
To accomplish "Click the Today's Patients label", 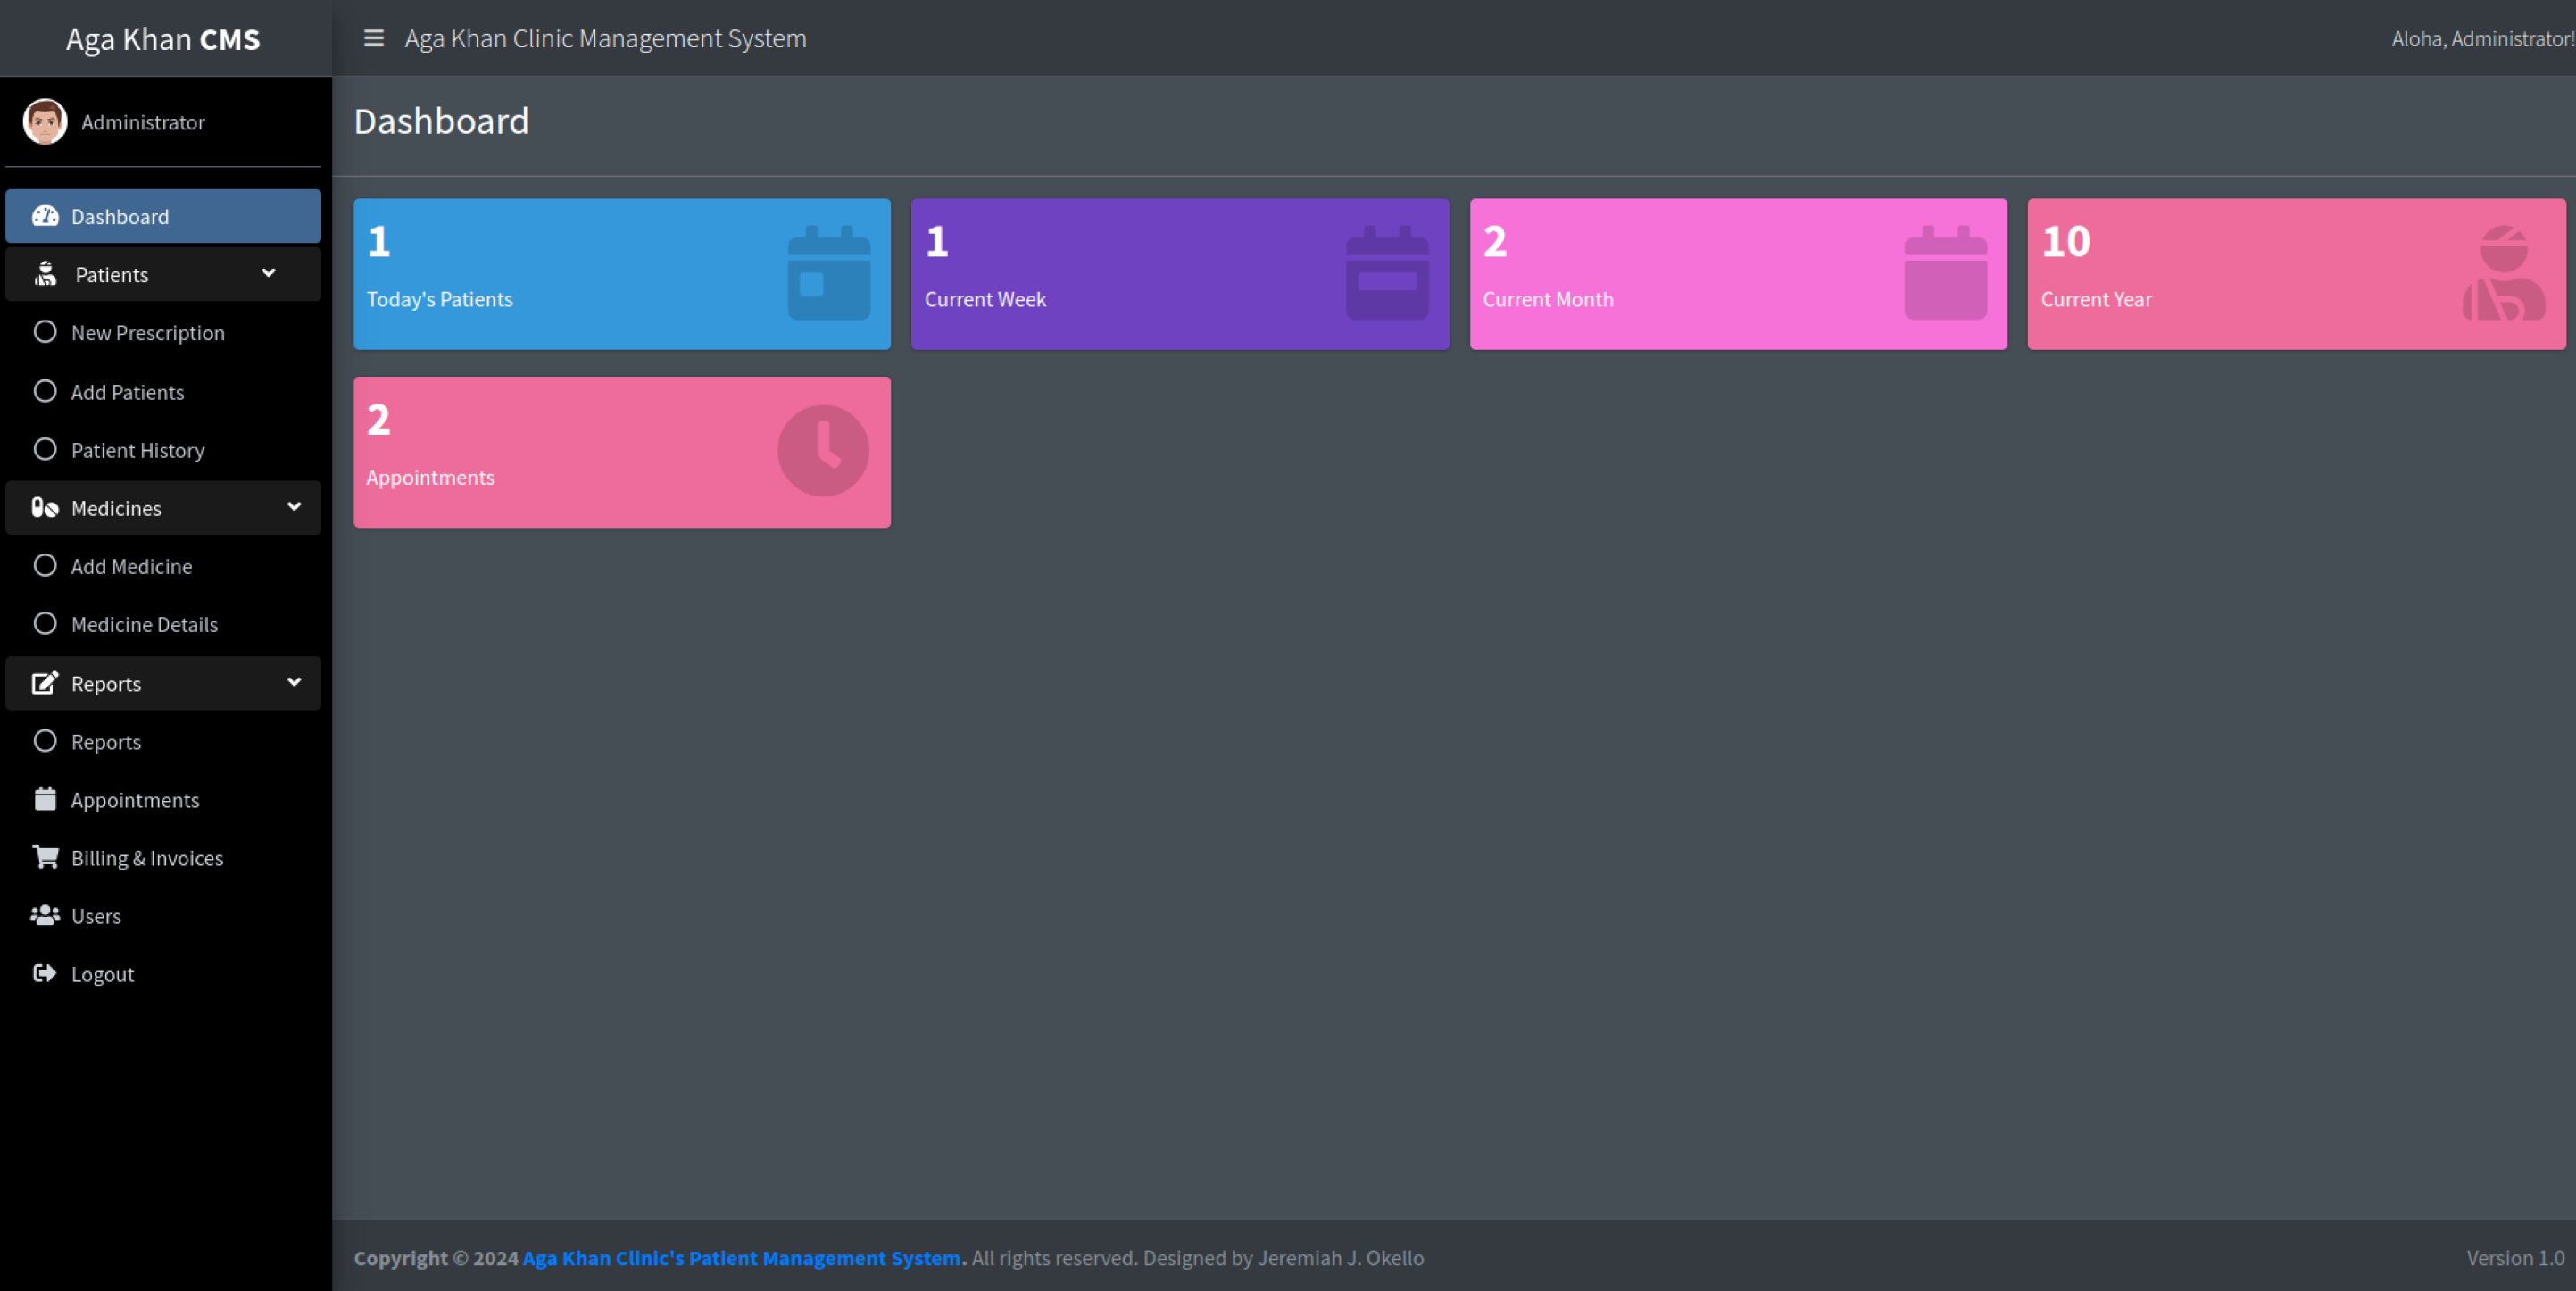I will (440, 299).
